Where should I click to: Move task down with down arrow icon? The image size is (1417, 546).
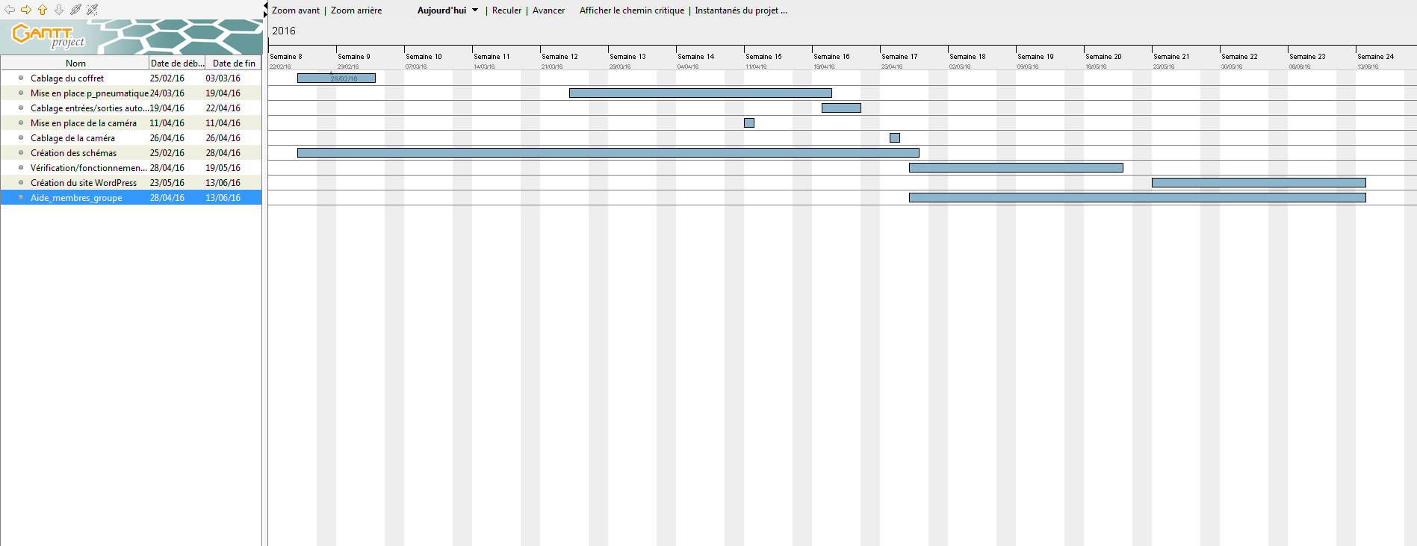(59, 10)
